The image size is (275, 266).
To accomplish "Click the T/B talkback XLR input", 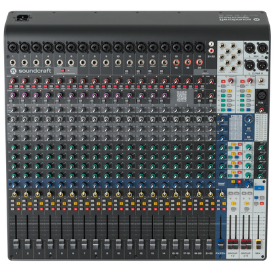I will 262,96.
